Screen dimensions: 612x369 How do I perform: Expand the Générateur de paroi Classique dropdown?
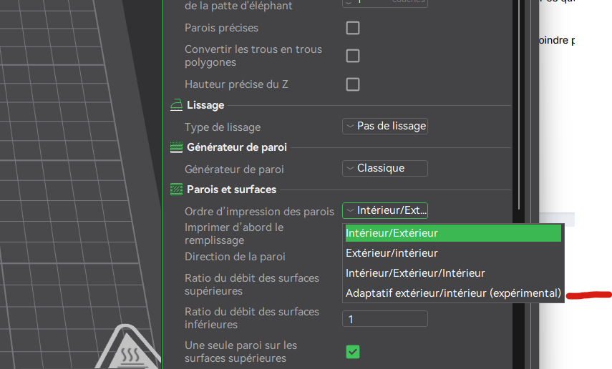point(385,169)
